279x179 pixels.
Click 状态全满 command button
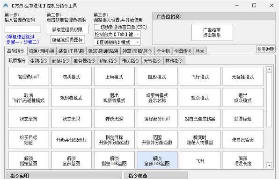point(29,119)
